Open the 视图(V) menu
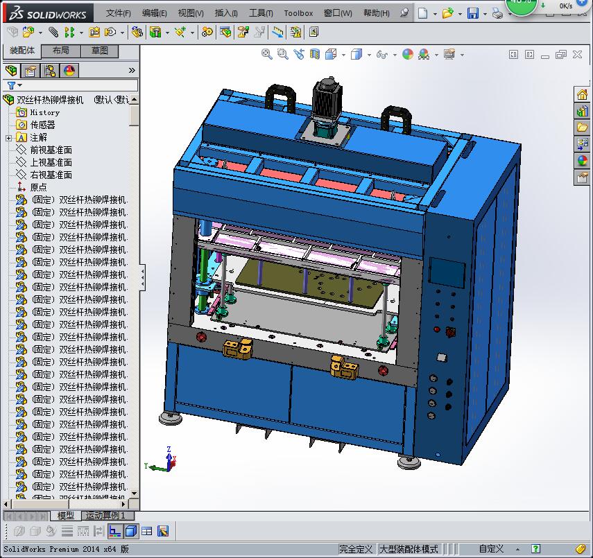Viewport: 593px width, 558px height. [x=191, y=13]
